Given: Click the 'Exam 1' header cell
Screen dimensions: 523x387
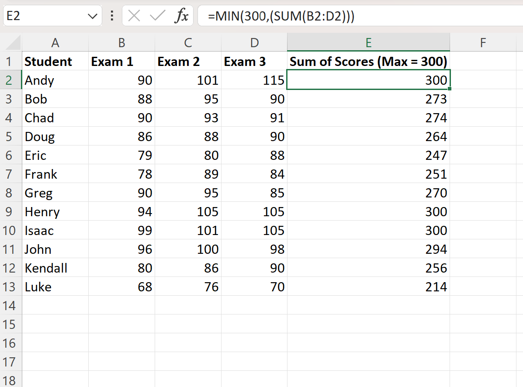Looking at the screenshot, I should tap(122, 61).
